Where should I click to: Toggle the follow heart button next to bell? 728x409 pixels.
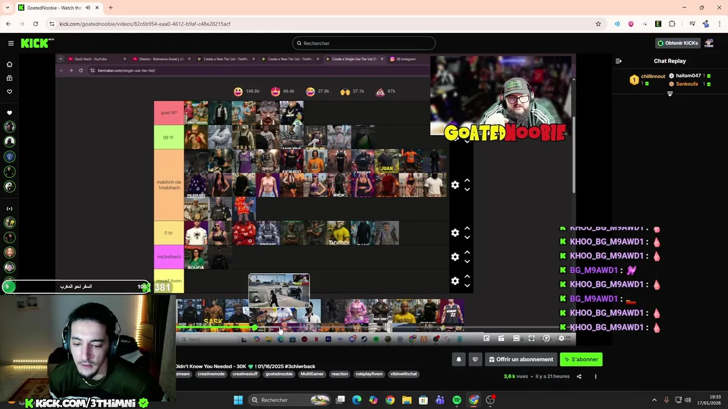tap(475, 360)
